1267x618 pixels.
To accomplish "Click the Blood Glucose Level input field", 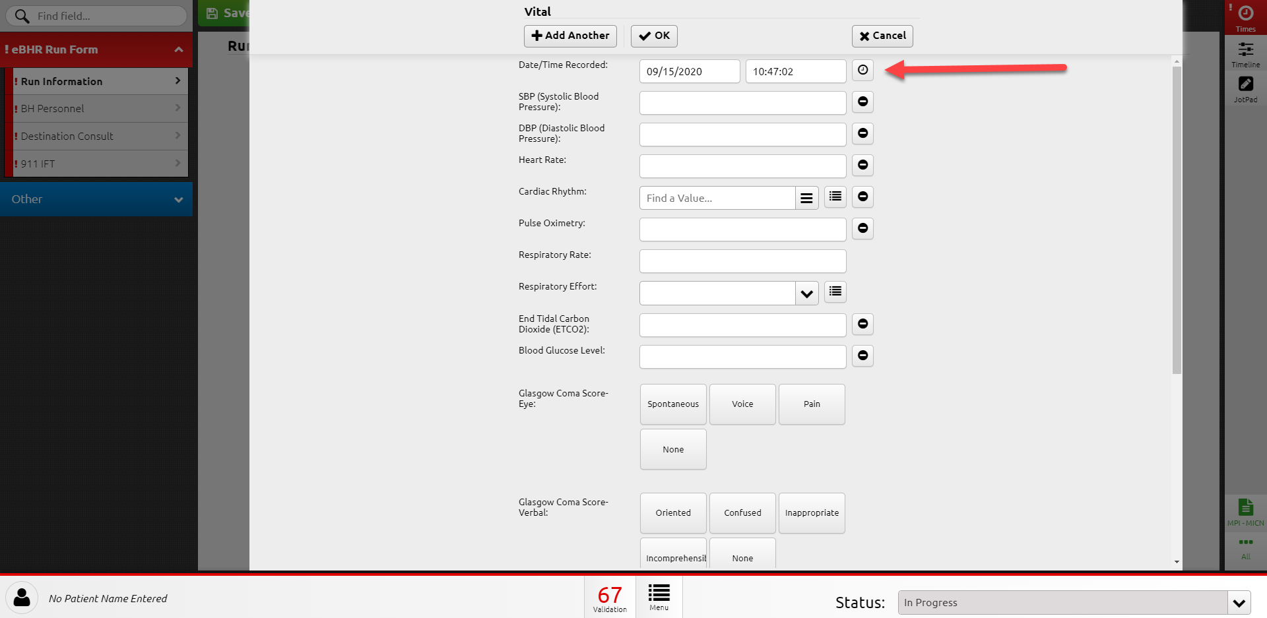I will pos(742,357).
